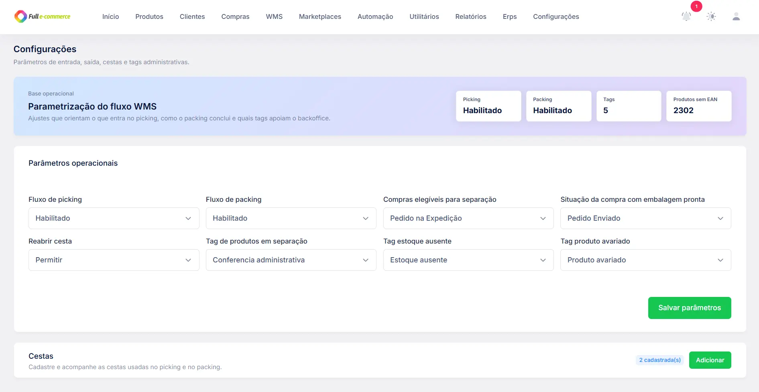Image resolution: width=759 pixels, height=392 pixels.
Task: Expand the Fluxo de picking dropdown
Action: tap(114, 218)
